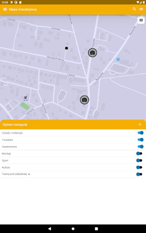
Task: Tap the Dino shopping cart marker
Action: pos(26,98)
